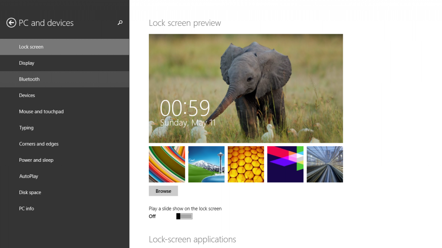Click the Browse button
The image size is (442, 248).
(x=163, y=191)
